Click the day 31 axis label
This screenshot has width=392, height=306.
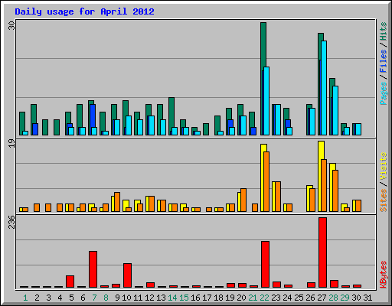tap(367, 298)
